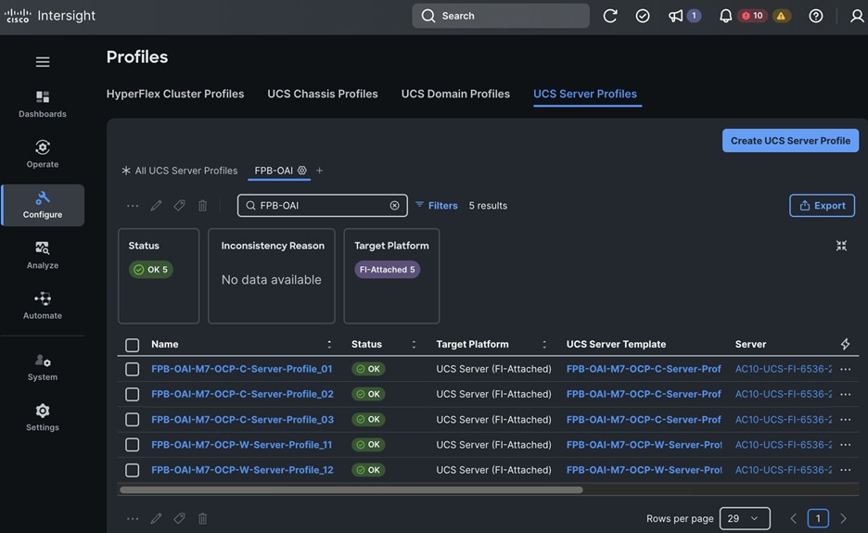The image size is (868, 533).
Task: Switch to UCS Domain Profiles tab
Action: pyautogui.click(x=455, y=95)
